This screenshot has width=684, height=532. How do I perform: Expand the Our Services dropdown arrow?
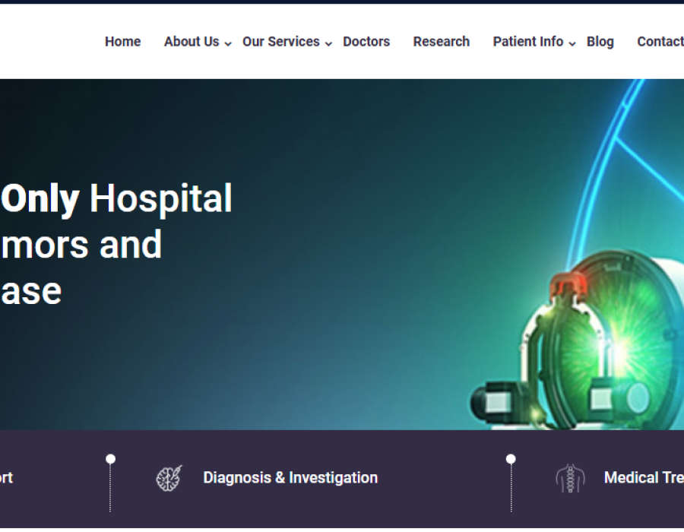pos(328,44)
